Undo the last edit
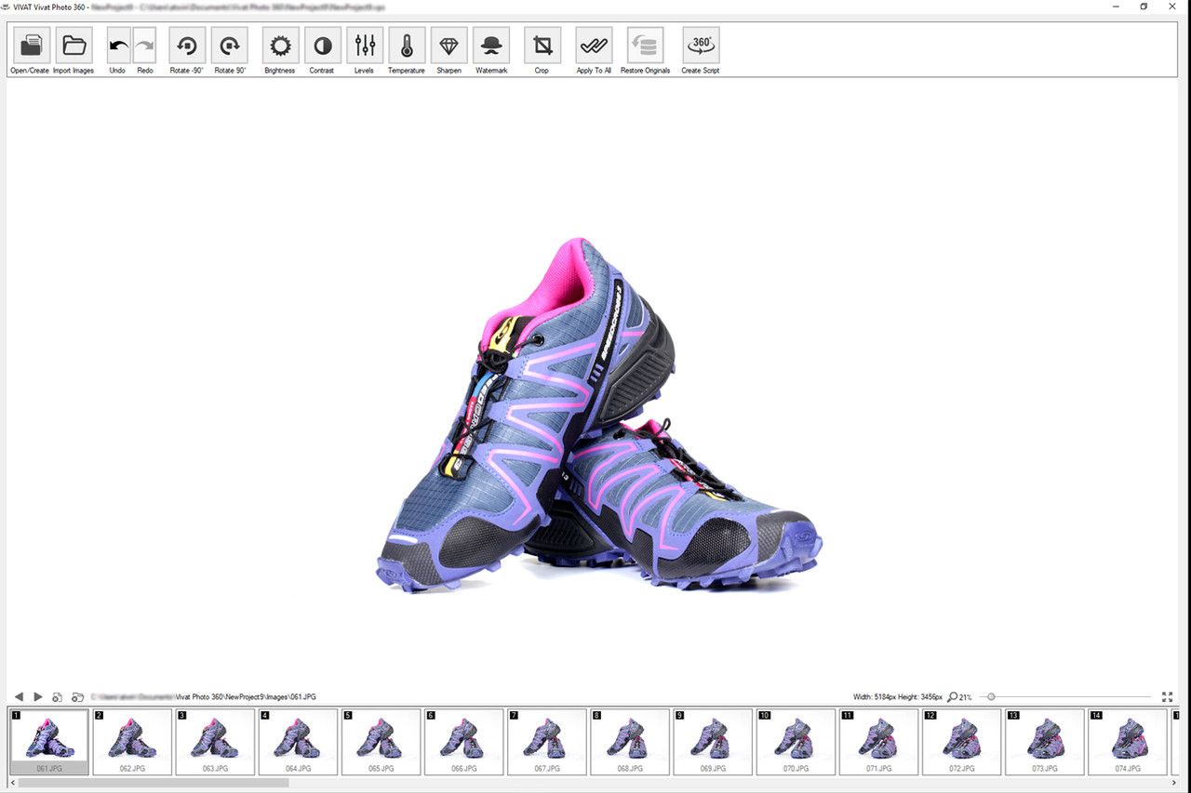The width and height of the screenshot is (1191, 793). 118,46
